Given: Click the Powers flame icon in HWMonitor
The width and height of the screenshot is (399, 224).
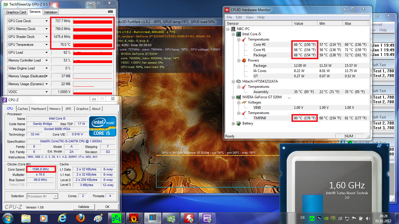Looking at the screenshot, I should click(244, 60).
